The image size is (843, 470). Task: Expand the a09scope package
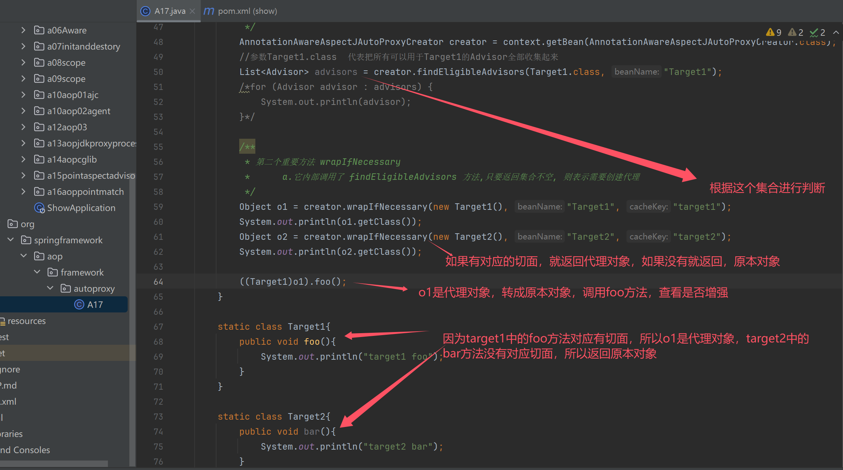tap(23, 78)
